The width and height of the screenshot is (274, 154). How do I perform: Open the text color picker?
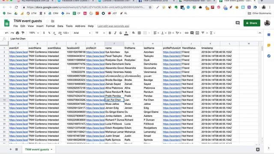(x=126, y=33)
